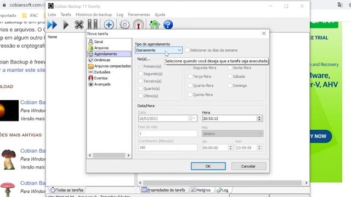Click the Propriedades da tarefa tab icon
The width and height of the screenshot is (351, 197).
point(144,190)
